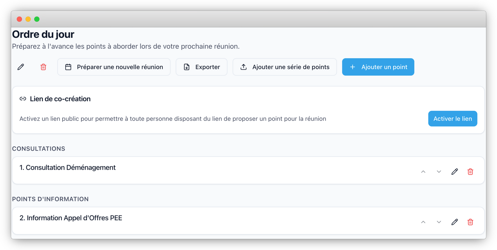Click Ajouter une série de points

click(x=285, y=67)
